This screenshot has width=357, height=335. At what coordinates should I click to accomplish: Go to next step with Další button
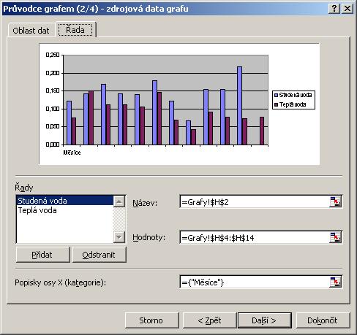[x=265, y=320]
